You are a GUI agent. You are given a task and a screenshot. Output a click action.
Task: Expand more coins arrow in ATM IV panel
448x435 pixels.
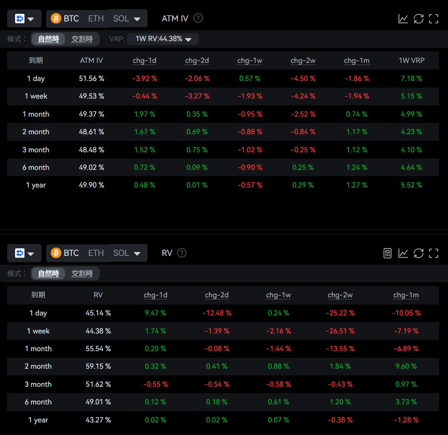tap(137, 19)
